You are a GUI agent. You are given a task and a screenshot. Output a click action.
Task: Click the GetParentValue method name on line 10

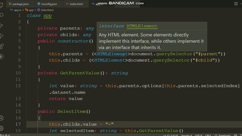coord(80,73)
